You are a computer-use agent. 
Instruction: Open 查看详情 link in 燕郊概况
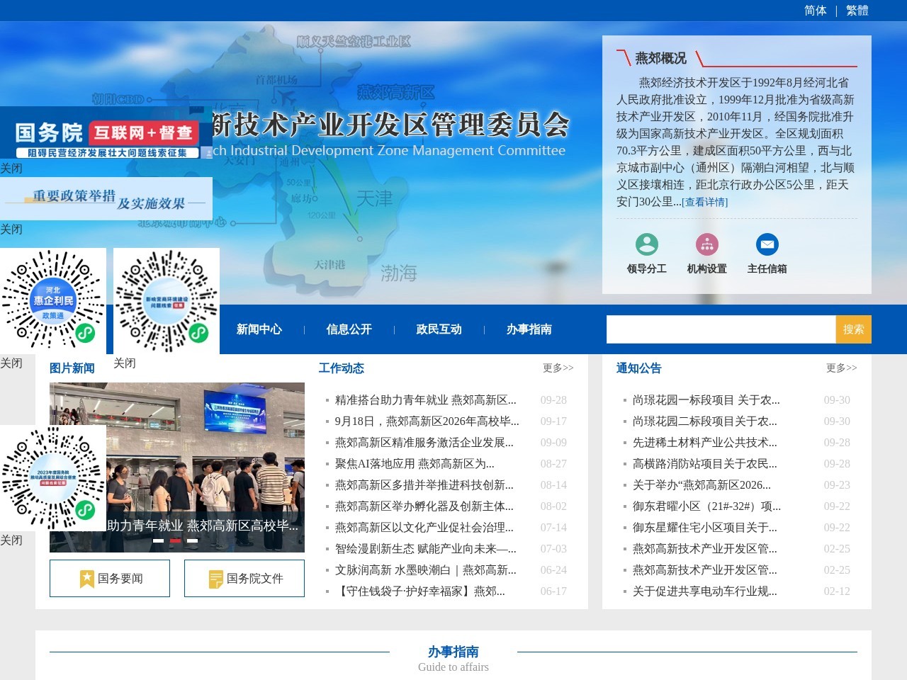(705, 202)
